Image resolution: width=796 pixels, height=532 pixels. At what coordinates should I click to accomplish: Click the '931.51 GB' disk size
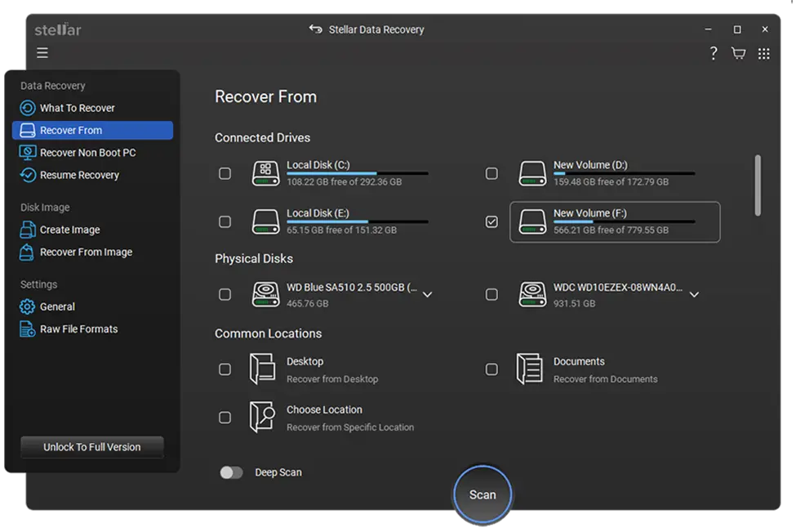[574, 303]
